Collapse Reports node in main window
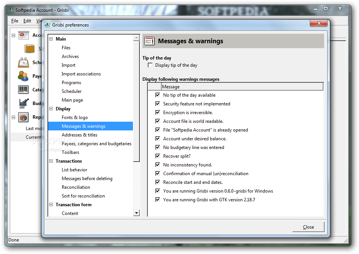Viewport: 359px width, 254px height. click(x=14, y=117)
